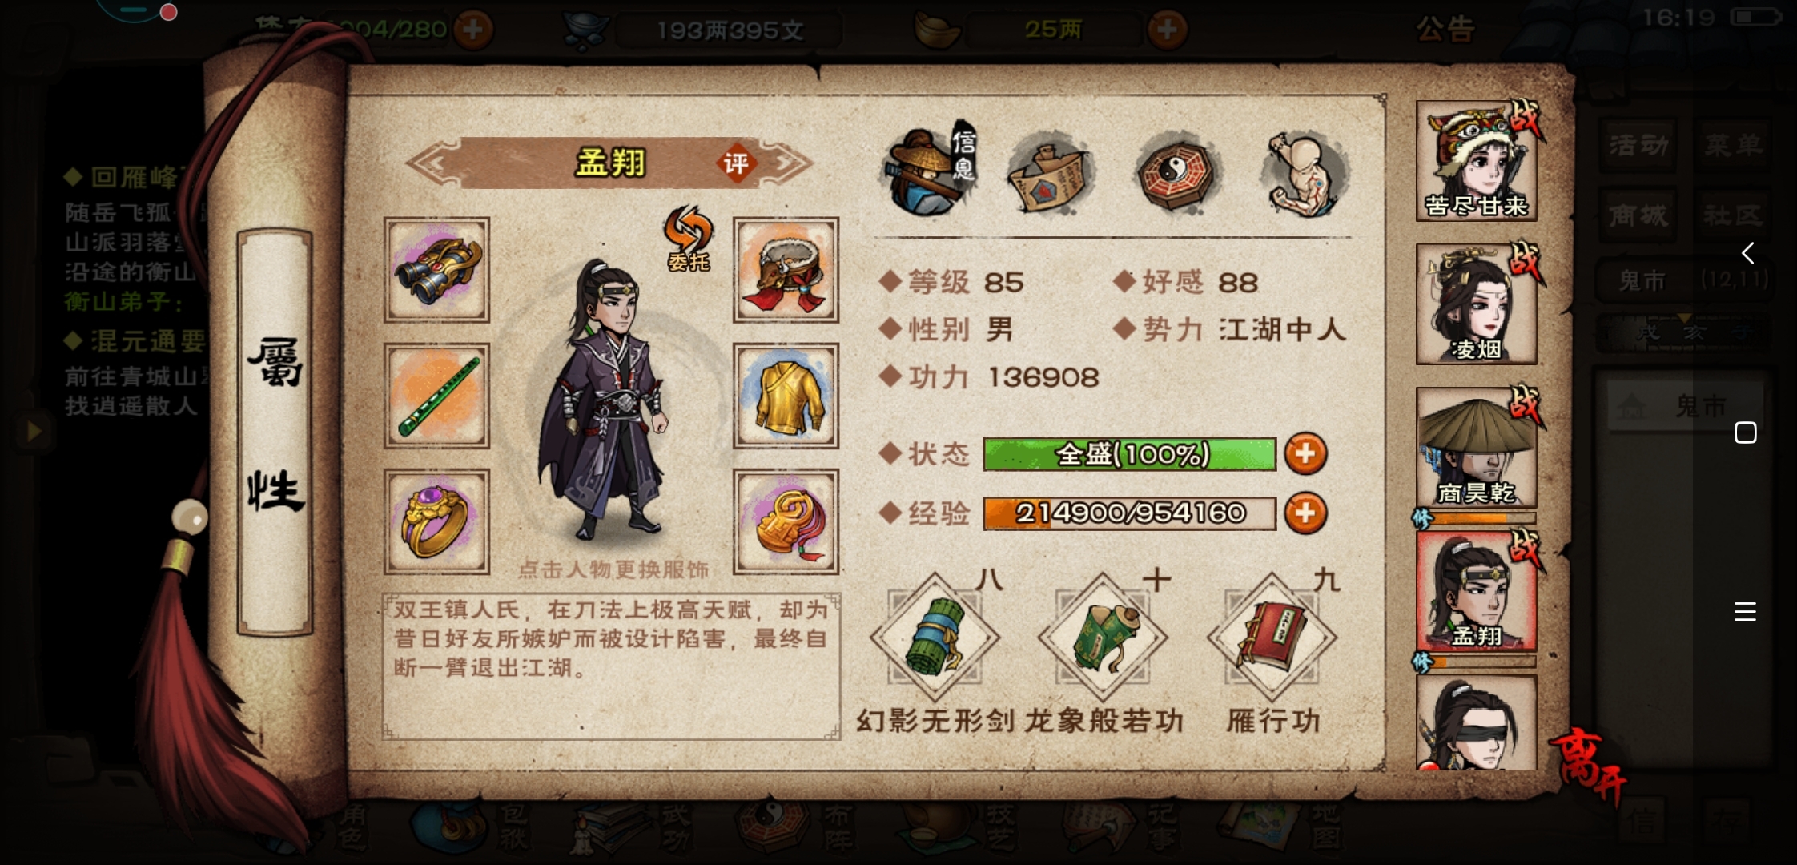1797x865 pixels.
Task: Expand the collapsed quest side panel arrow
Action: pyautogui.click(x=33, y=432)
